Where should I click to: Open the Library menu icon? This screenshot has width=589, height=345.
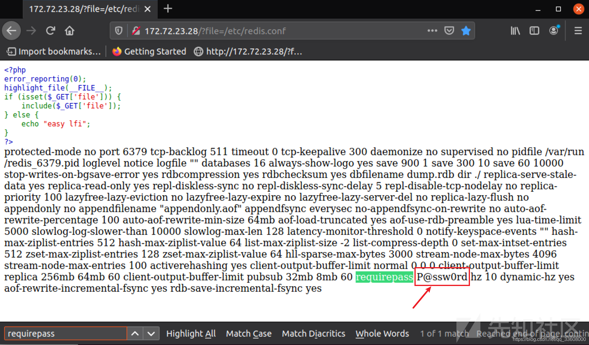pyautogui.click(x=515, y=31)
